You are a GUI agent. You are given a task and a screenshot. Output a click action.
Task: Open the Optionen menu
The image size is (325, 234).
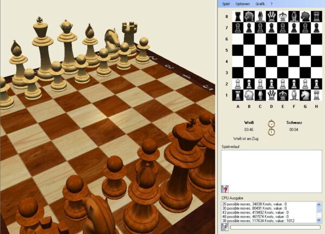(243, 4)
